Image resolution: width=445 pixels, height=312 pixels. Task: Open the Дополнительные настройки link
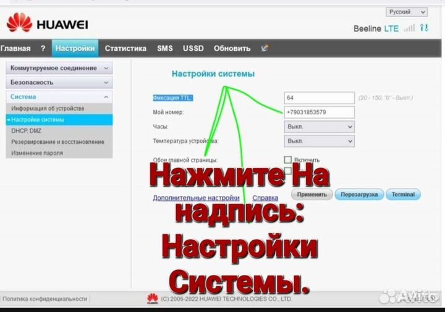click(x=196, y=198)
